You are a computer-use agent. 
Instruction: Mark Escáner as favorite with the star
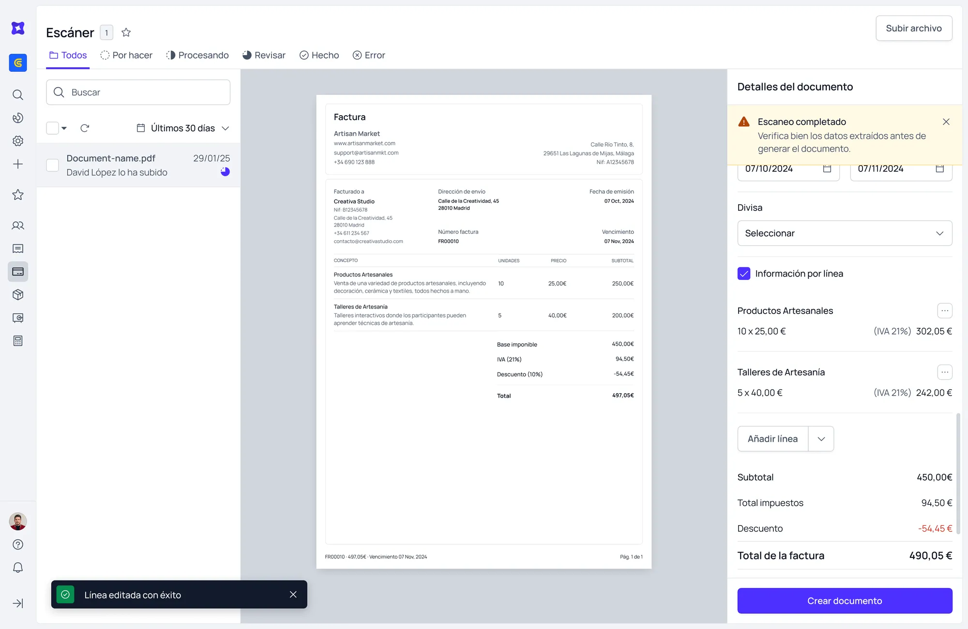pos(126,32)
